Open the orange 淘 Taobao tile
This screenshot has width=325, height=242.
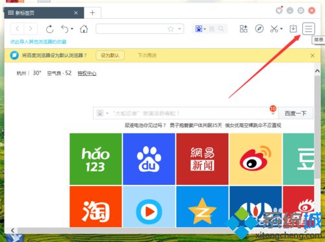96,206
